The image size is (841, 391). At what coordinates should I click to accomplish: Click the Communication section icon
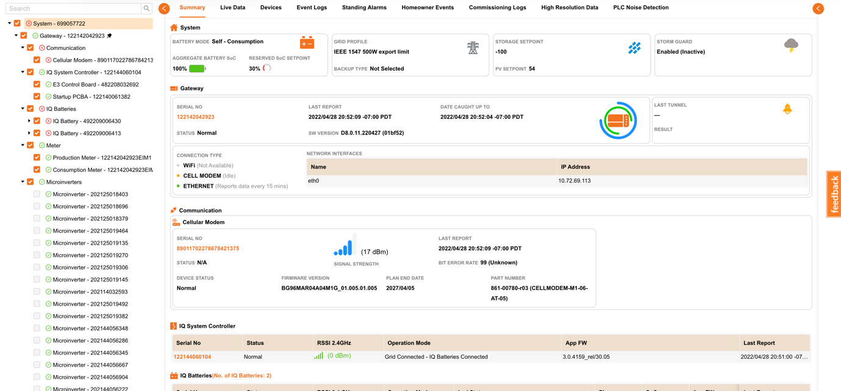[174, 210]
